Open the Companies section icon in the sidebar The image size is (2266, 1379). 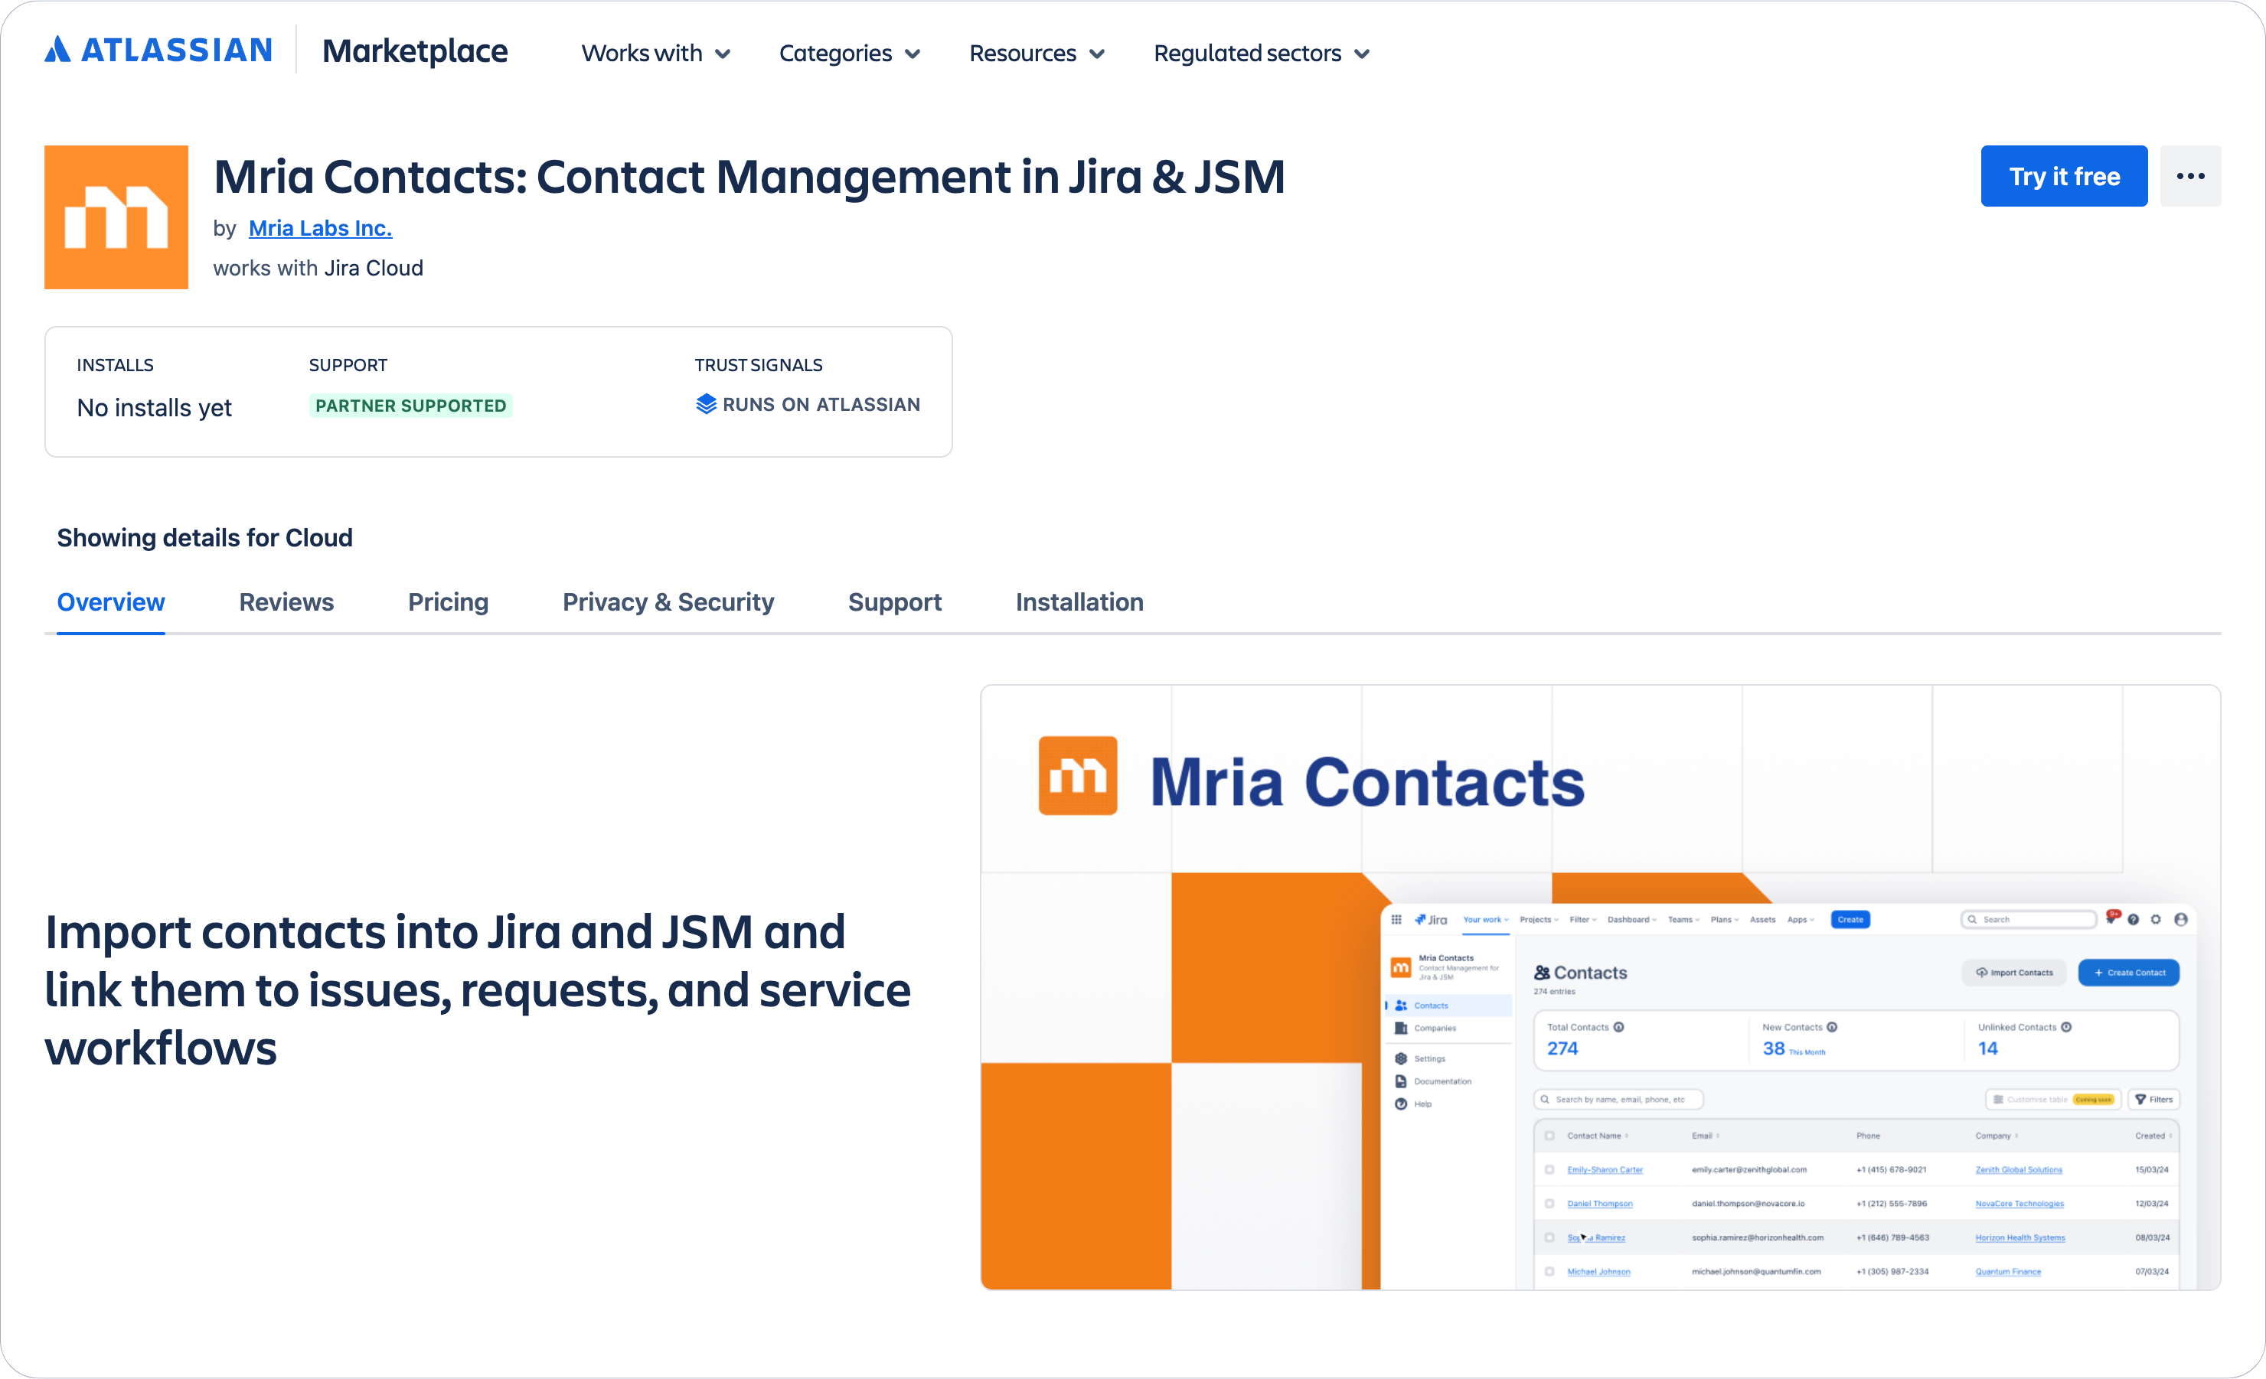pos(1402,1029)
